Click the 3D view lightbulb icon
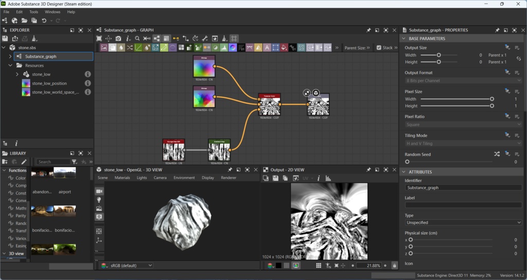 pyautogui.click(x=99, y=200)
